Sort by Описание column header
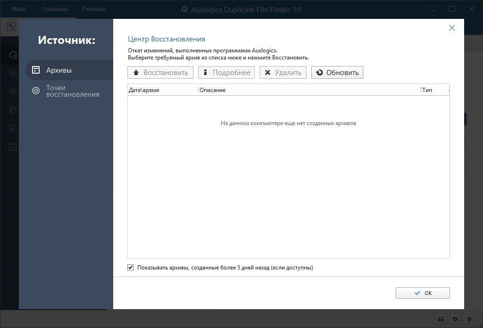The width and height of the screenshot is (483, 328). (309, 90)
